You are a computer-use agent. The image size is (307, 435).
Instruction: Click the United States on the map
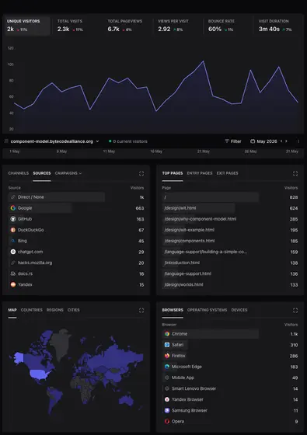pyautogui.click(x=40, y=374)
